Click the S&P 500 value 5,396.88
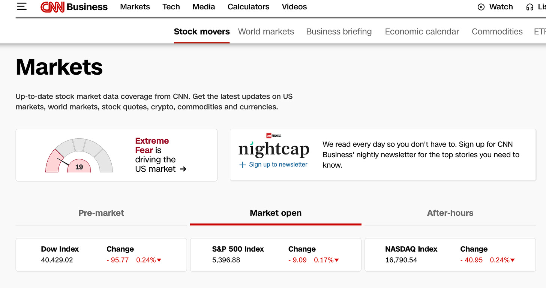 pos(226,260)
